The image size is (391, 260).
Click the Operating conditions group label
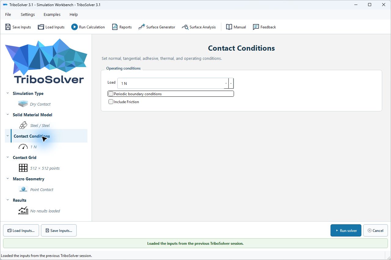[x=123, y=68]
